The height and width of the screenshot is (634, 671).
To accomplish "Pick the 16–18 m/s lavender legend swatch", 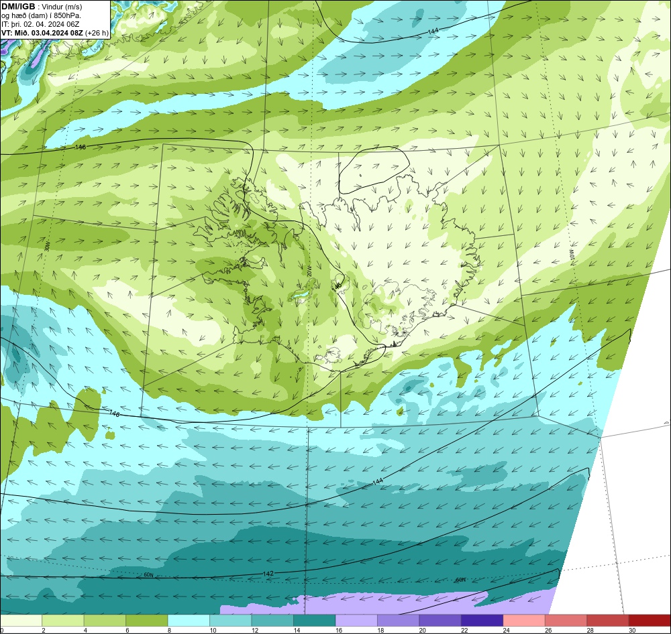I will click(356, 621).
